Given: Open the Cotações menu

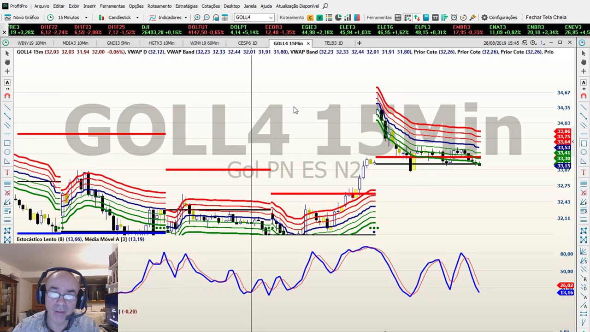Looking at the screenshot, I should (x=211, y=6).
